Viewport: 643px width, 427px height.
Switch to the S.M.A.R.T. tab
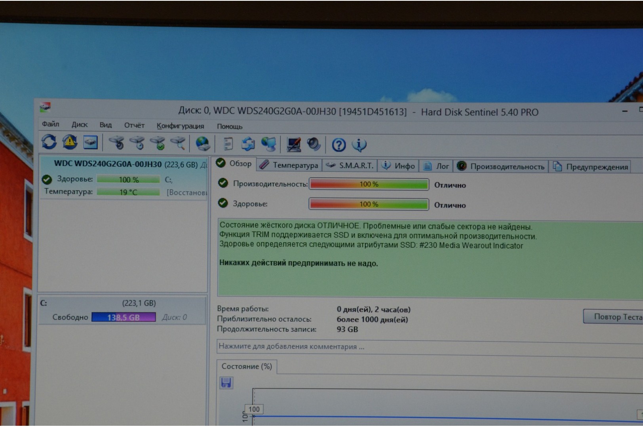coord(350,166)
